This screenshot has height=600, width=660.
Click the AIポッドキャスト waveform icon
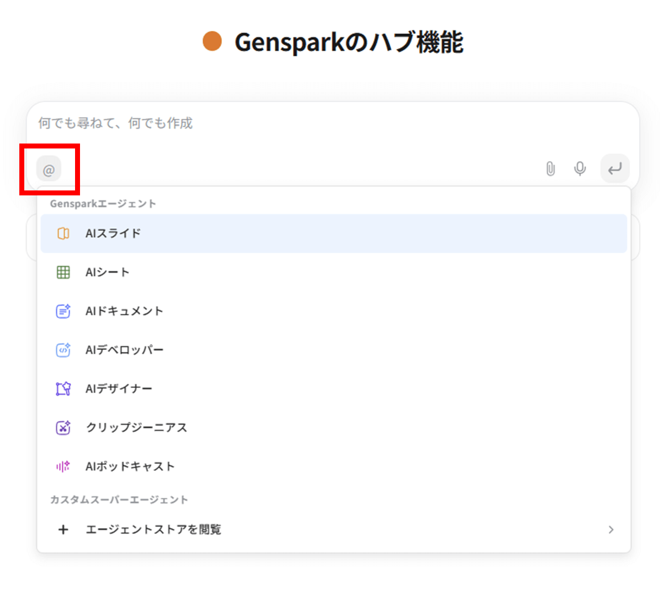coord(63,466)
